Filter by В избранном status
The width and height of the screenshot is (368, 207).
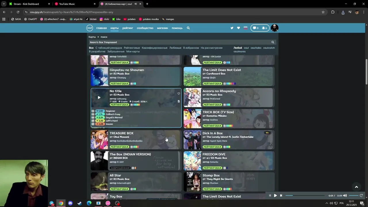tap(191, 48)
